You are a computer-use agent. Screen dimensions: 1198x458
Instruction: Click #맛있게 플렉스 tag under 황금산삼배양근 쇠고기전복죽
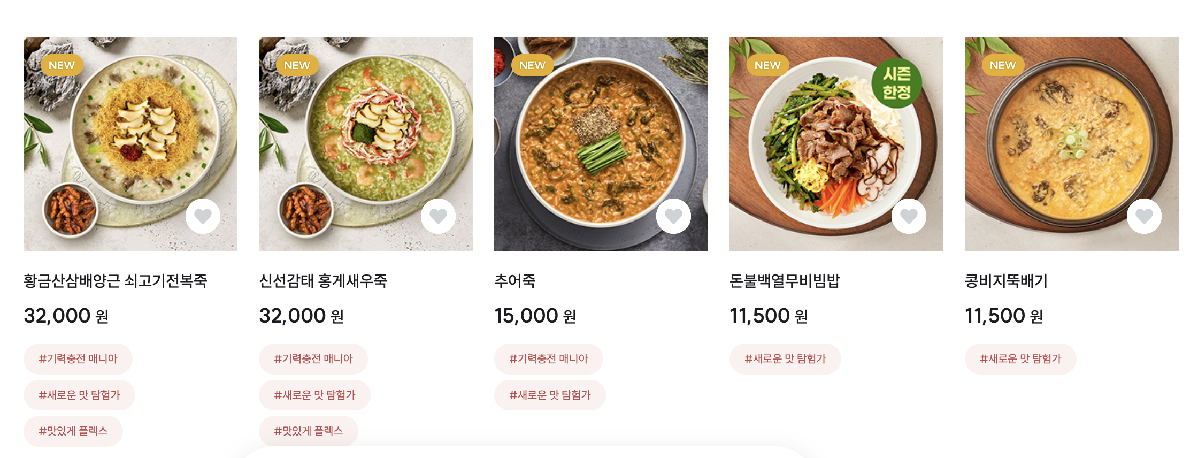tap(73, 431)
